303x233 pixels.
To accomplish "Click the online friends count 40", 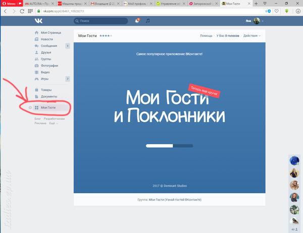I will (x=294, y=229).
